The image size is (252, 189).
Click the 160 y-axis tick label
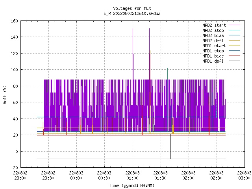14,21
